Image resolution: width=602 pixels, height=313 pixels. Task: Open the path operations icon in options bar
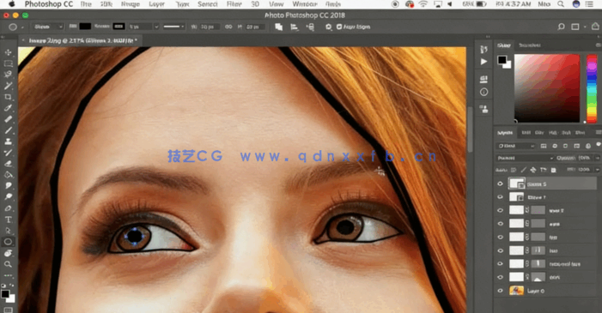[x=279, y=27]
